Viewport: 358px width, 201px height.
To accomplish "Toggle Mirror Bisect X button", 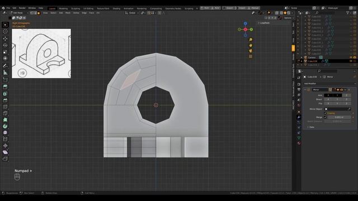I will click(x=328, y=99).
